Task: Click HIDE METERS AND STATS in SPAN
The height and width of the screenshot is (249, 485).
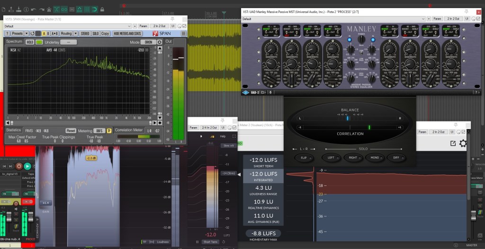Action: click(x=127, y=34)
